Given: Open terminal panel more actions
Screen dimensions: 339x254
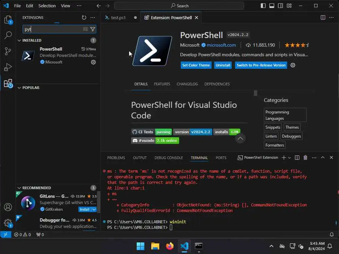Looking at the screenshot, I should 314,158.
